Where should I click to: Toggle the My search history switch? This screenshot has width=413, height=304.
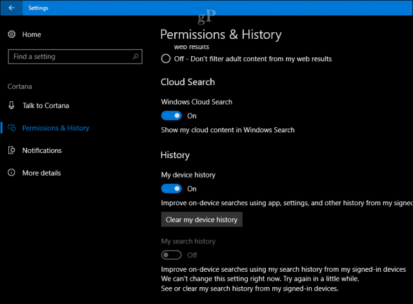click(x=172, y=255)
